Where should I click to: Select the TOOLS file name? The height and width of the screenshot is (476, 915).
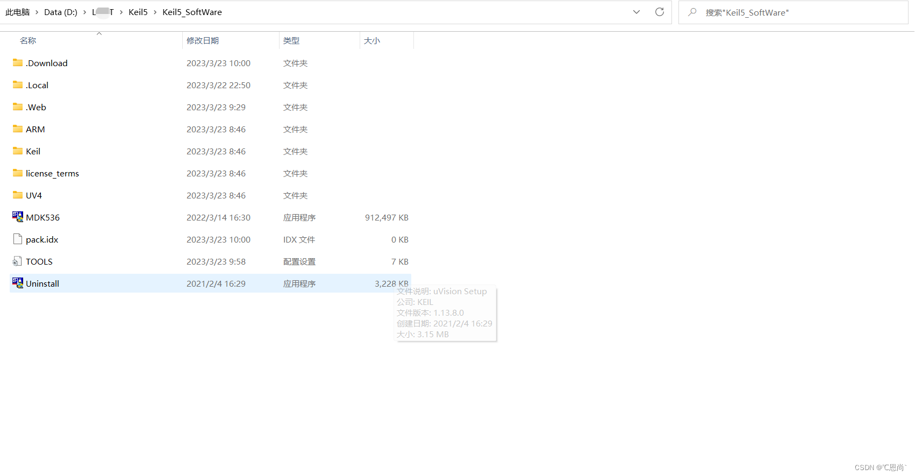(39, 261)
